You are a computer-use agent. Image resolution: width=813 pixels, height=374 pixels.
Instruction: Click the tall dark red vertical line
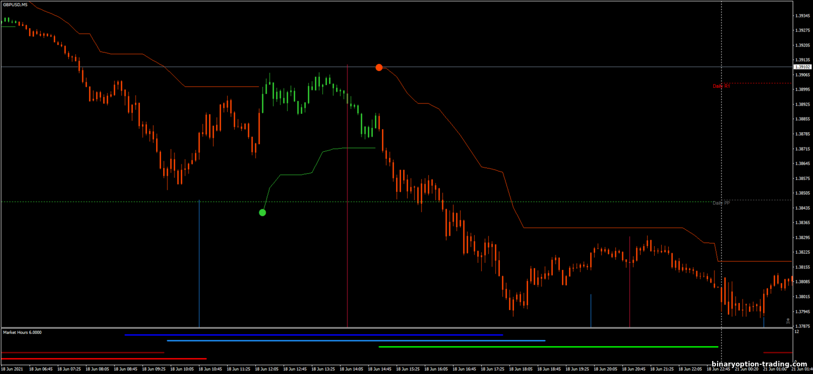(347, 196)
